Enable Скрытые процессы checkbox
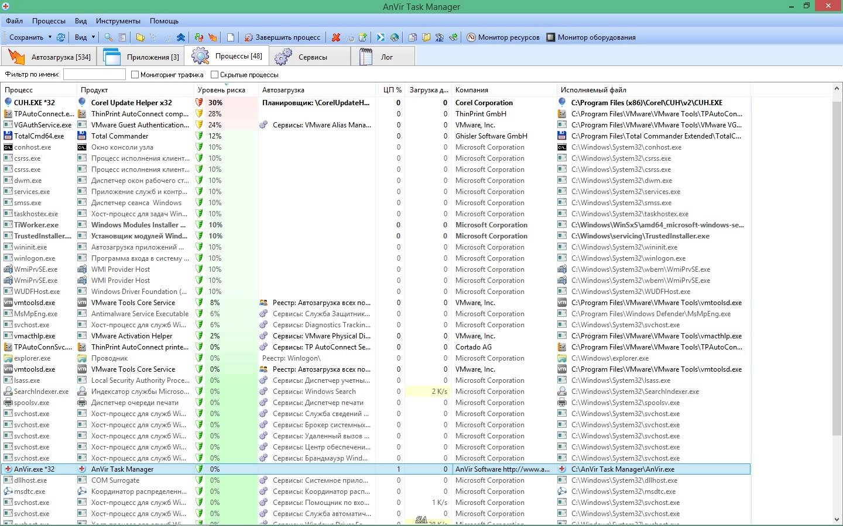This screenshot has width=843, height=526. point(215,75)
